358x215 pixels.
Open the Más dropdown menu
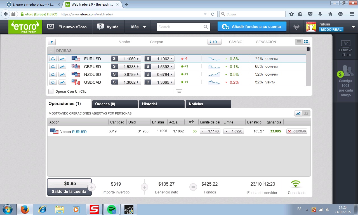(x=138, y=27)
